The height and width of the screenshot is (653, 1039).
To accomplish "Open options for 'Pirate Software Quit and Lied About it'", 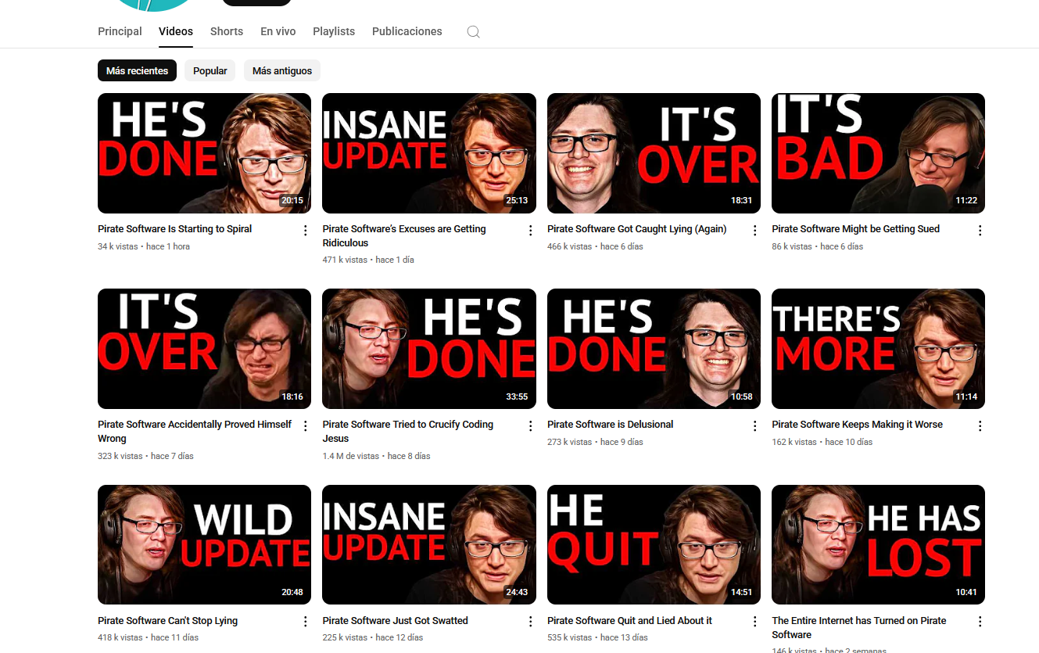I will pyautogui.click(x=755, y=622).
